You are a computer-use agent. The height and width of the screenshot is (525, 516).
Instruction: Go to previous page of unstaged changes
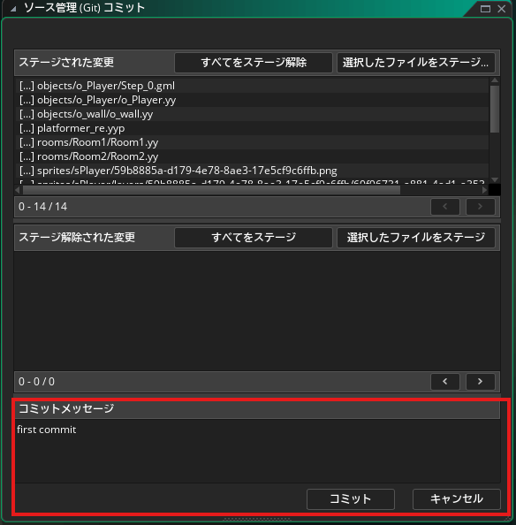[445, 381]
